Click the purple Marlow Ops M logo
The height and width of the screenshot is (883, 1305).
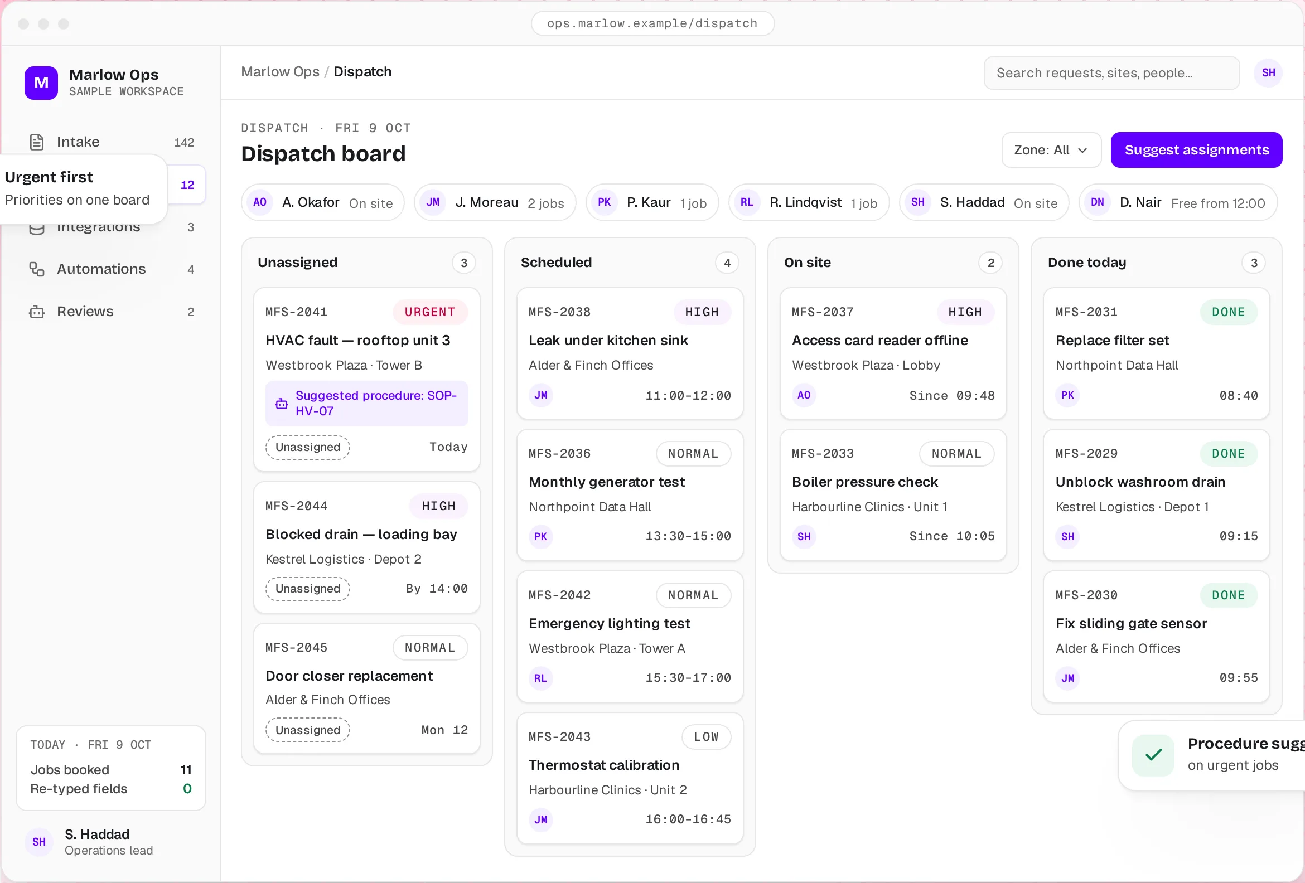point(41,83)
